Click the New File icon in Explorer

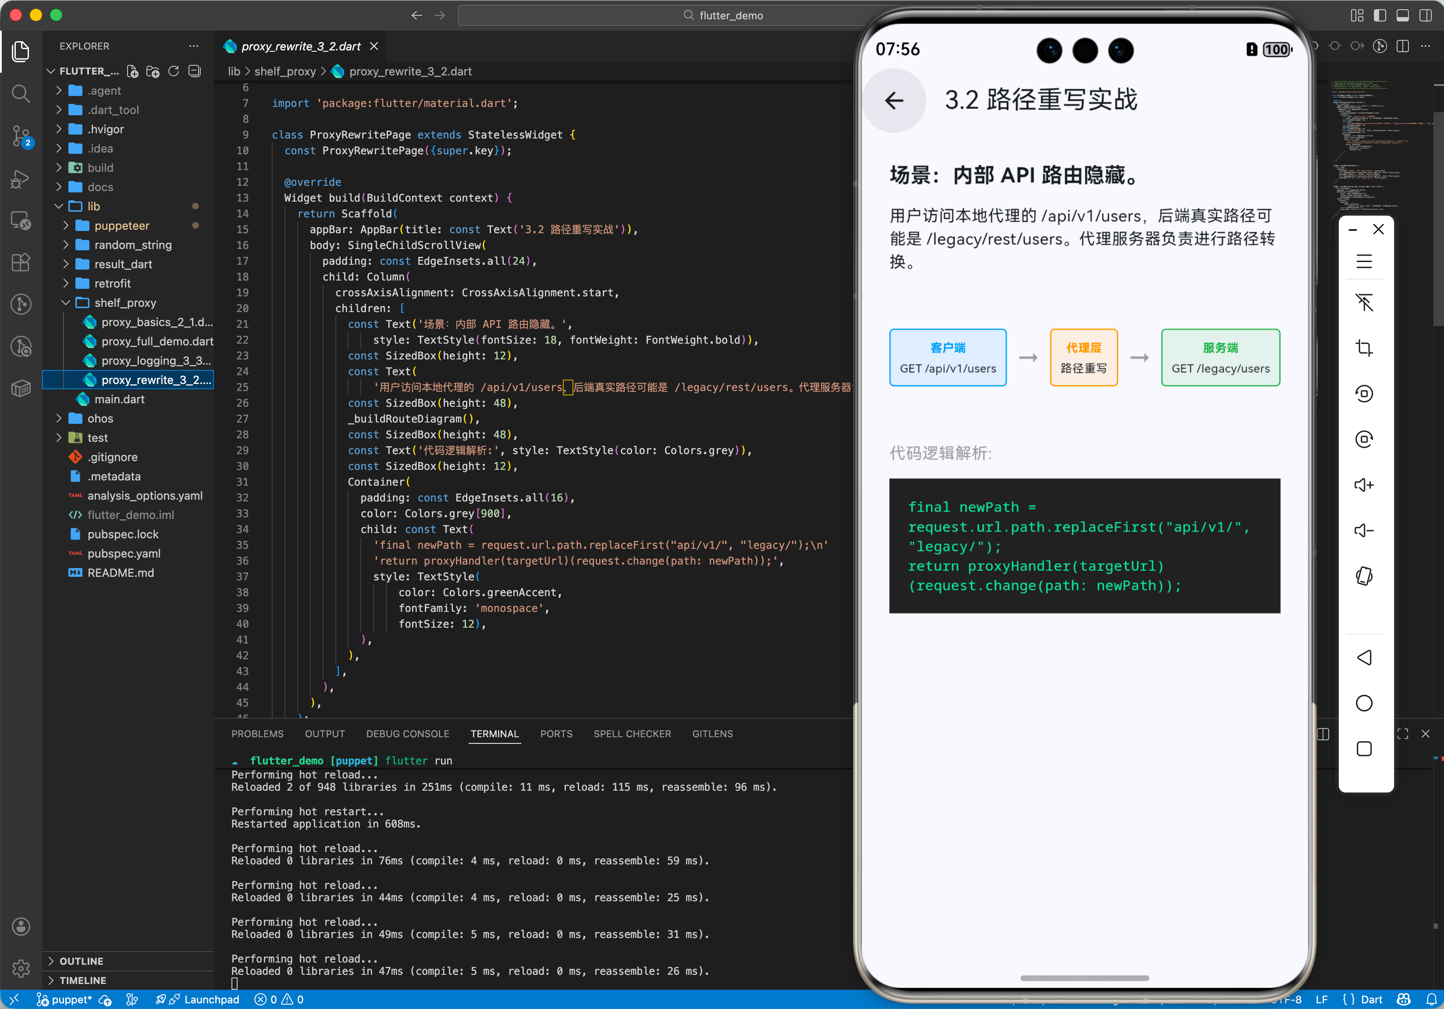(x=132, y=71)
